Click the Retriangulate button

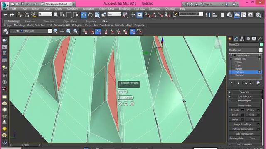(x=236, y=139)
